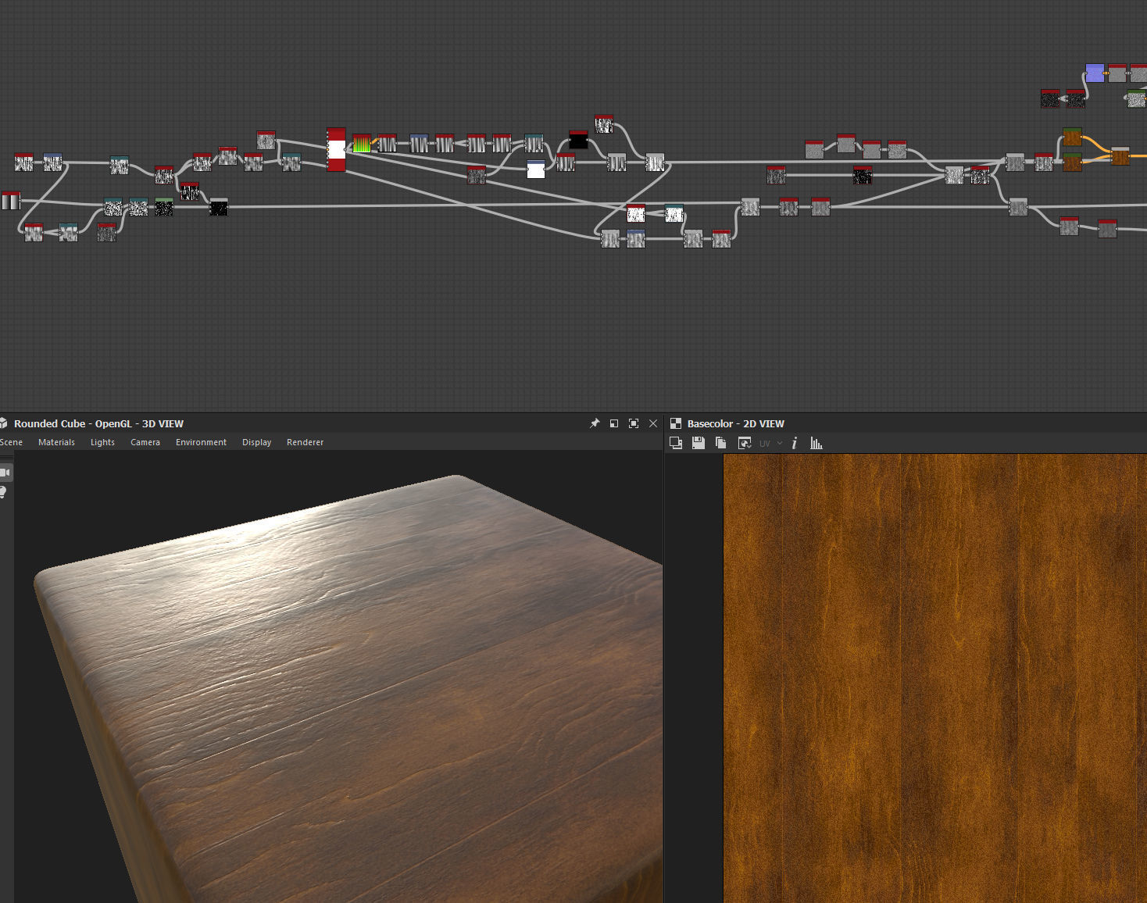Screen dimensions: 1147x903
Task: Toggle the camera icon in 3D view sidebar
Action: tap(5, 473)
